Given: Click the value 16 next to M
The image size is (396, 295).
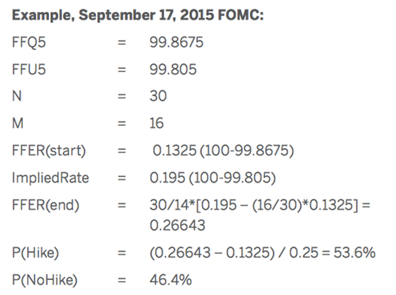Looking at the screenshot, I should [156, 123].
